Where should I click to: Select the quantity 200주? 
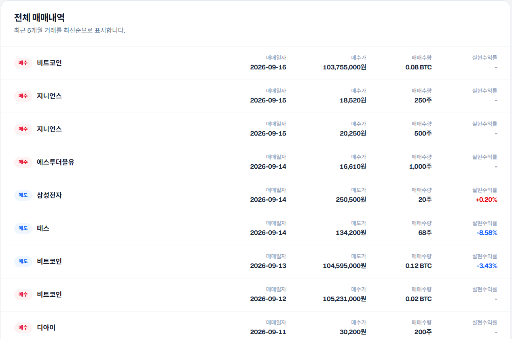[x=423, y=332]
